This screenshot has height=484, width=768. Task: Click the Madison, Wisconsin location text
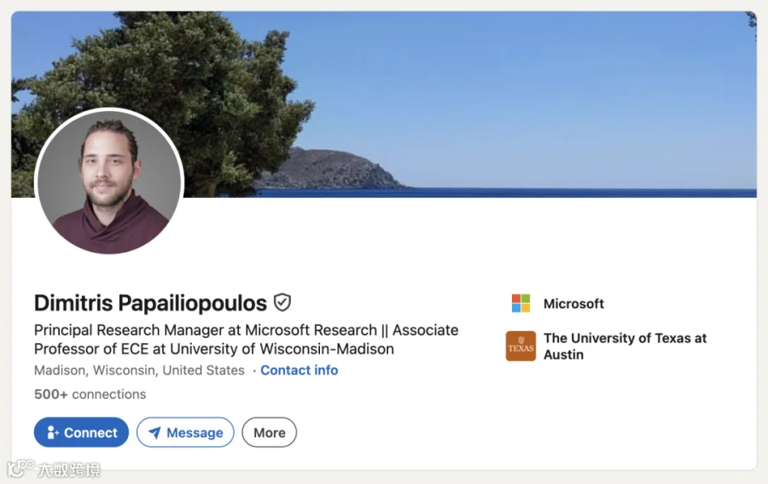pyautogui.click(x=139, y=370)
